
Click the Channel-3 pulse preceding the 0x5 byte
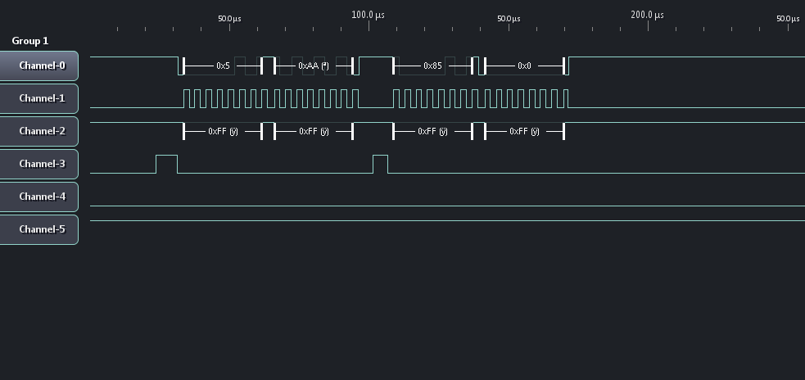click(167, 164)
